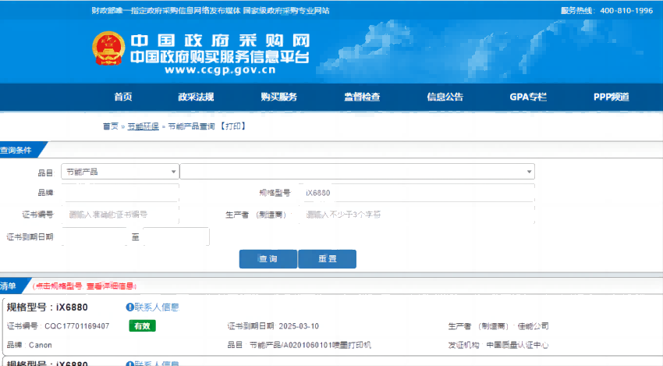The height and width of the screenshot is (366, 663).
Task: Click the 中国政府采购网 site title
Action: 220,41
